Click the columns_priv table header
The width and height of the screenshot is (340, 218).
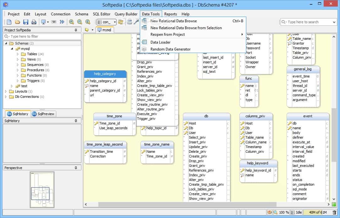(x=255, y=116)
